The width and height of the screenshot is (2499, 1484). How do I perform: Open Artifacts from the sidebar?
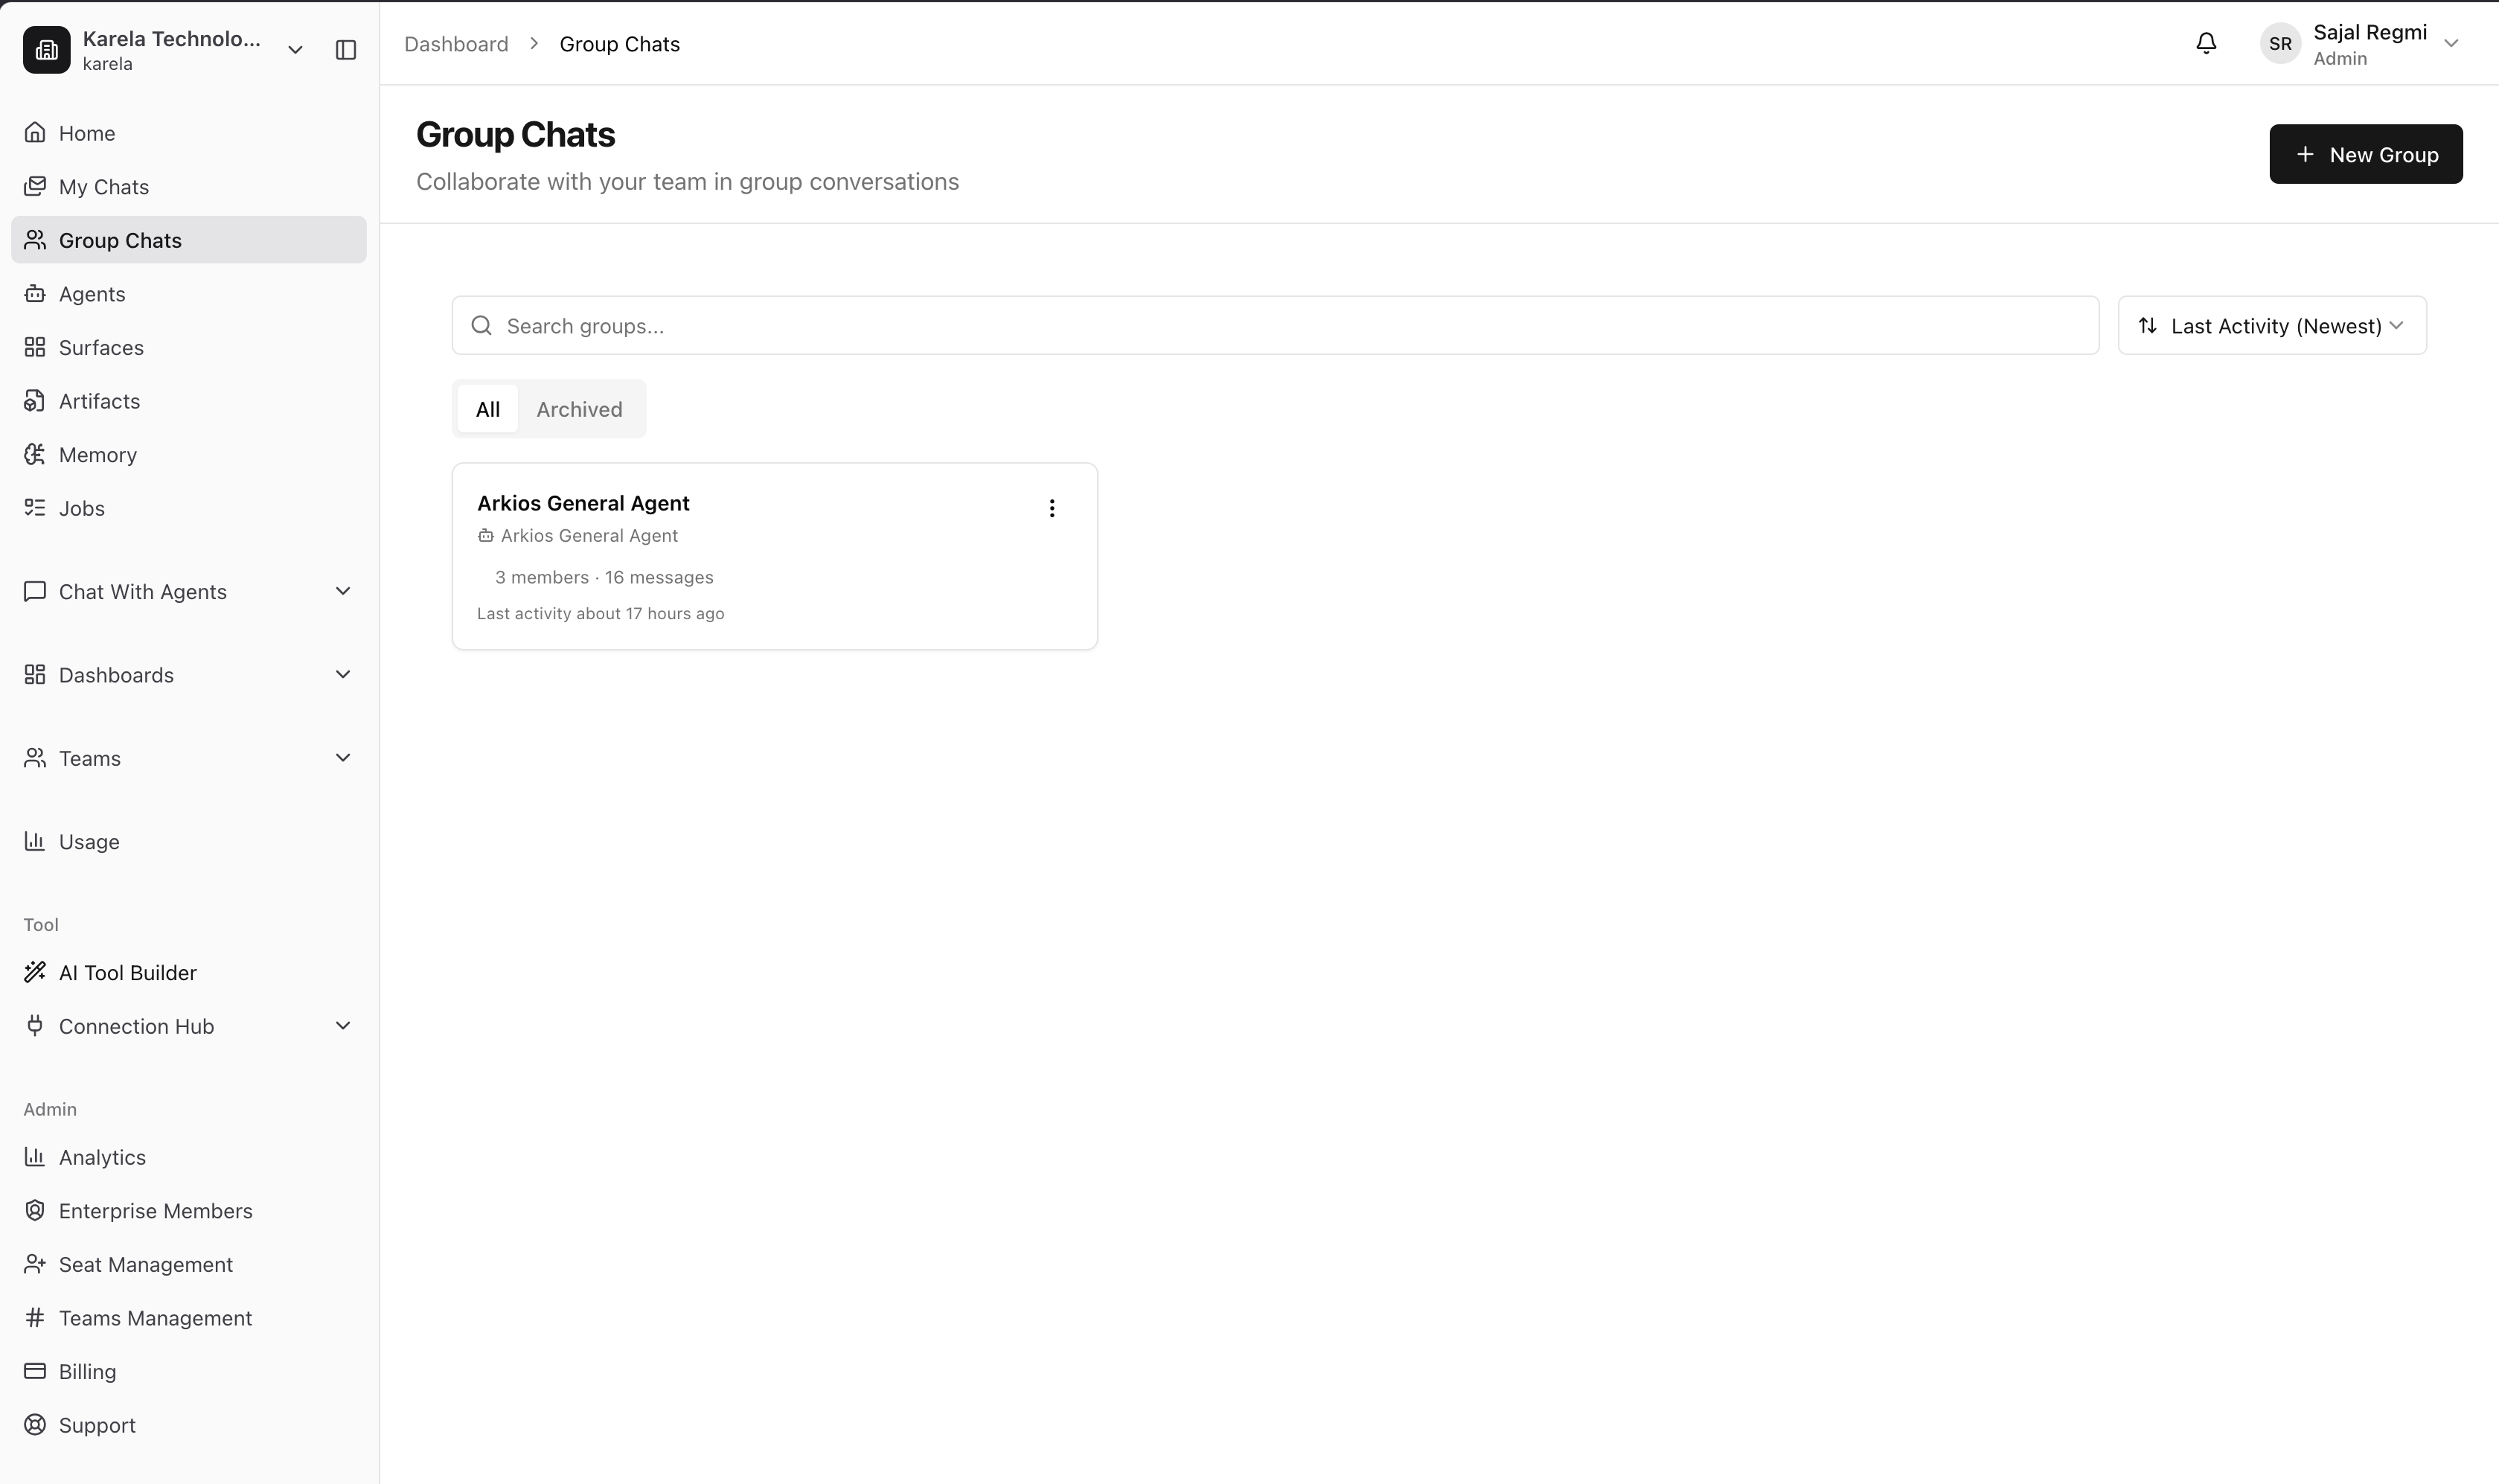point(189,401)
